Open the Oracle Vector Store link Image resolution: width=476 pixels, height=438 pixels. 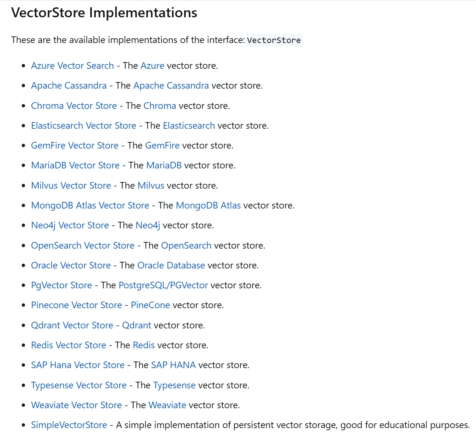coord(71,266)
